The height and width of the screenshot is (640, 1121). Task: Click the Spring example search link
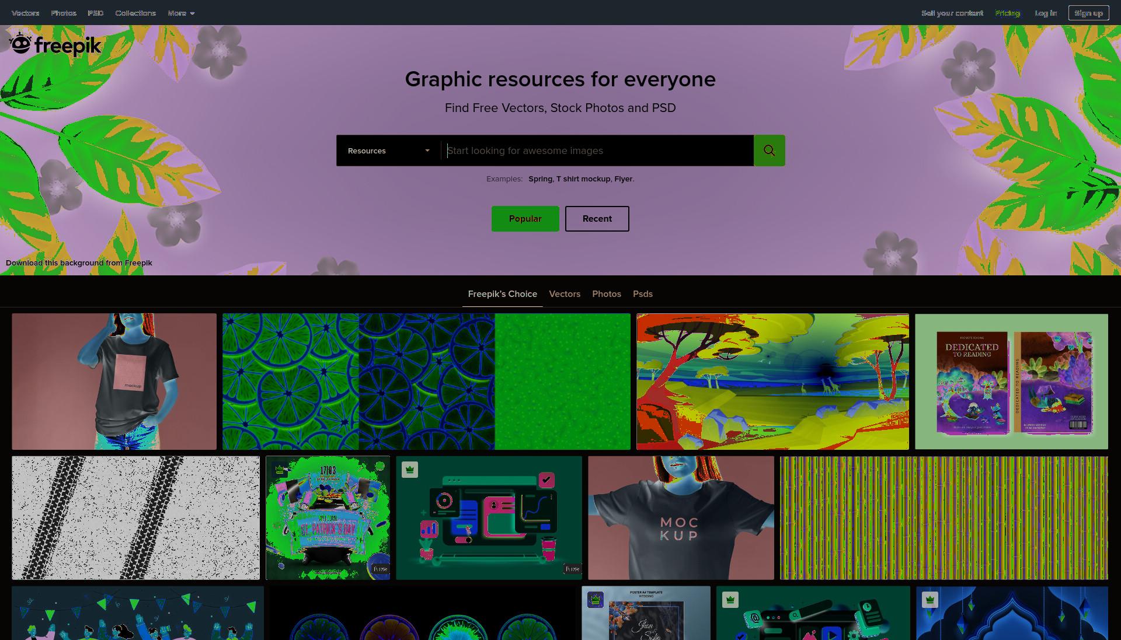[540, 179]
